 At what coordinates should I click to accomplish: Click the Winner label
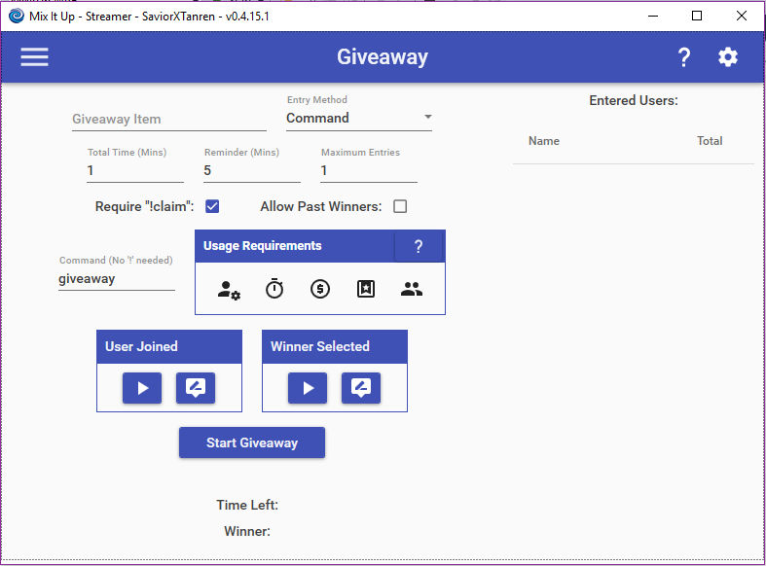(x=247, y=531)
